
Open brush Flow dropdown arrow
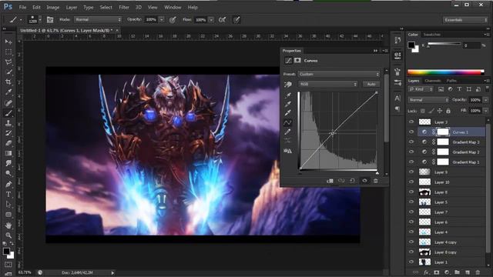211,20
